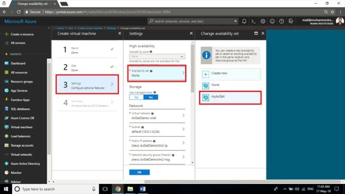This screenshot has height=194, width=345.
Task: Select the myAvlSet availability set
Action: 230,98
